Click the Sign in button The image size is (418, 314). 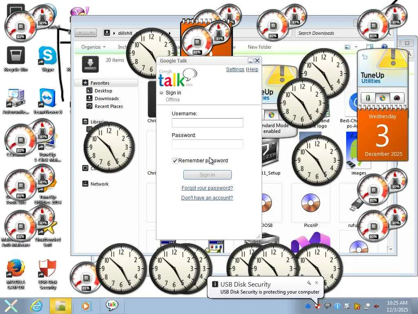207,175
